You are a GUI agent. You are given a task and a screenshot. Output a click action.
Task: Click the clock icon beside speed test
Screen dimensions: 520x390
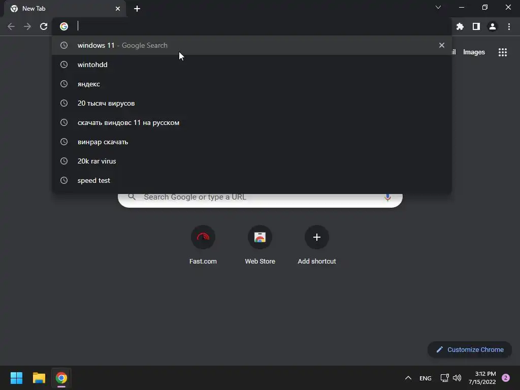pyautogui.click(x=64, y=180)
